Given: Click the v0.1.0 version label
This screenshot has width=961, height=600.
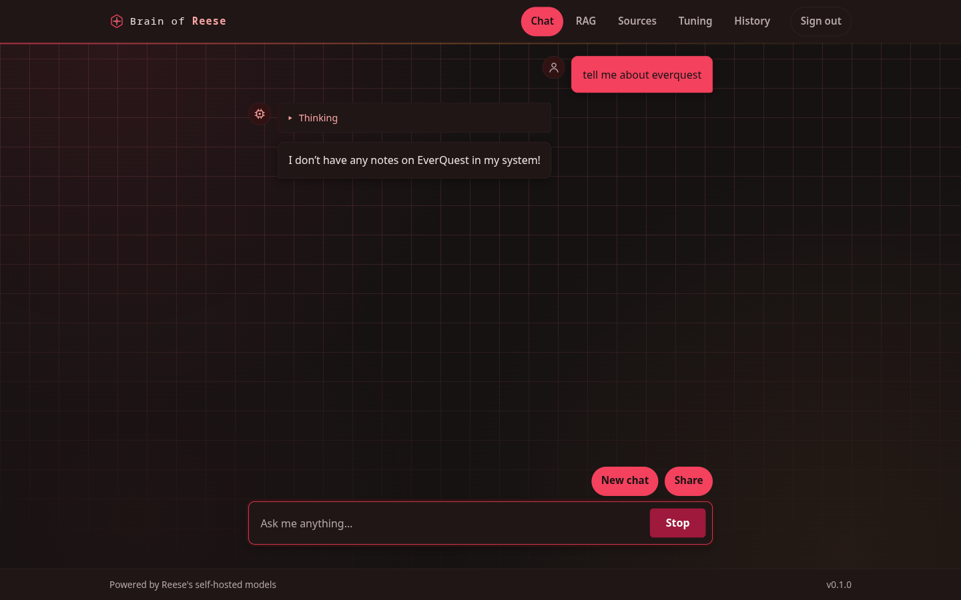Looking at the screenshot, I should point(839,585).
